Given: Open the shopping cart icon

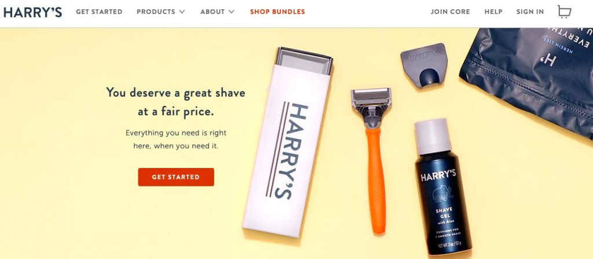Looking at the screenshot, I should click(564, 12).
